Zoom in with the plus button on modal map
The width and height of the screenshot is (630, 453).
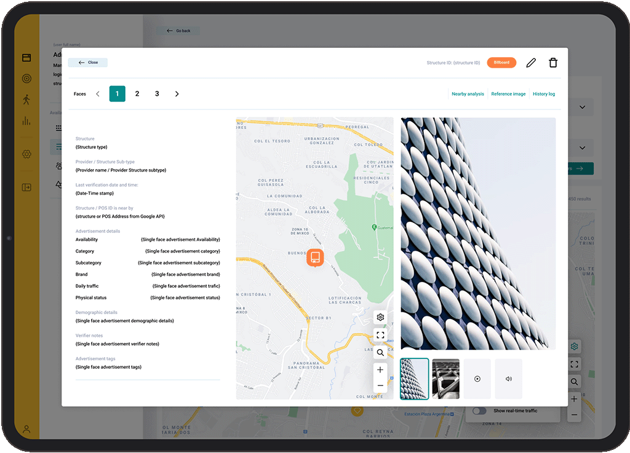point(380,370)
